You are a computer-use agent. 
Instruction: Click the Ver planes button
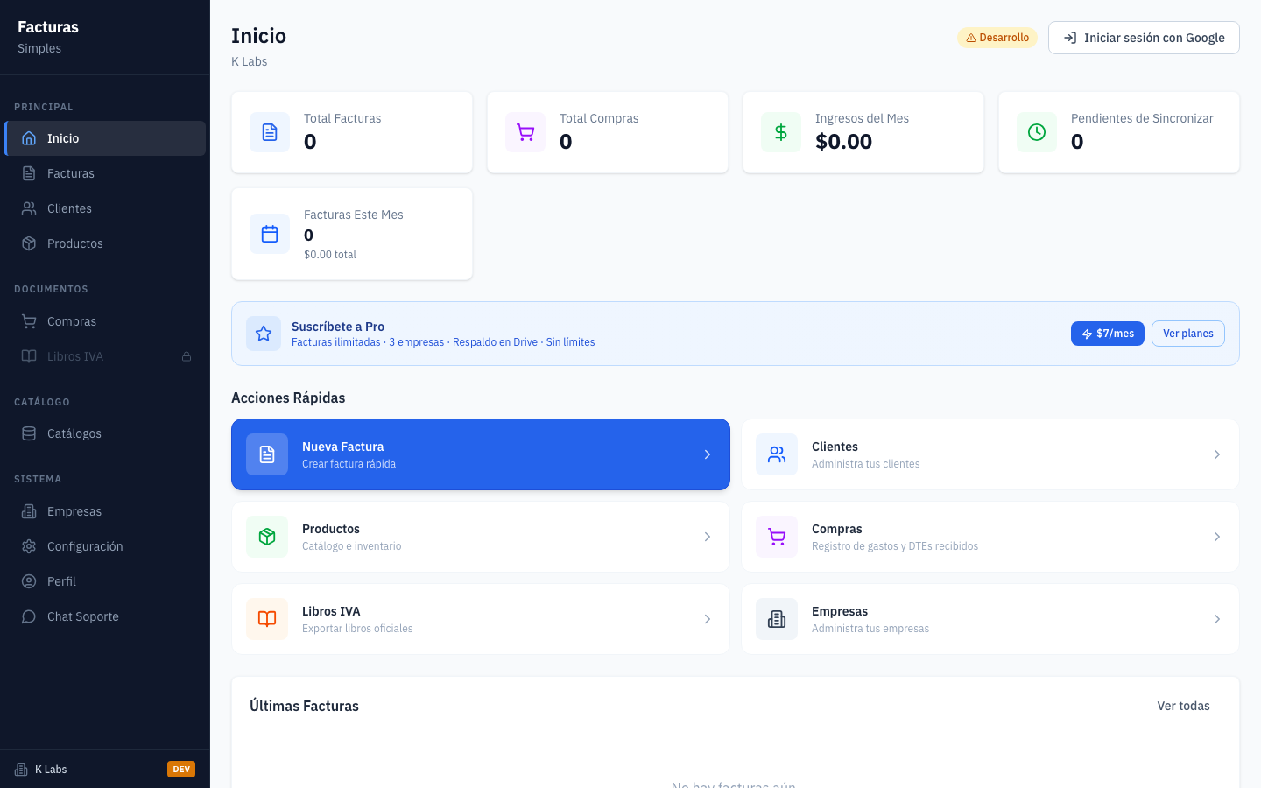pos(1188,334)
